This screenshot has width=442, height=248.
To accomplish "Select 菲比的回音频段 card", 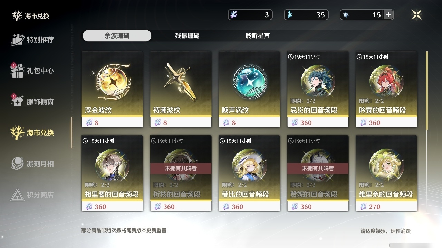I will pos(249,174).
